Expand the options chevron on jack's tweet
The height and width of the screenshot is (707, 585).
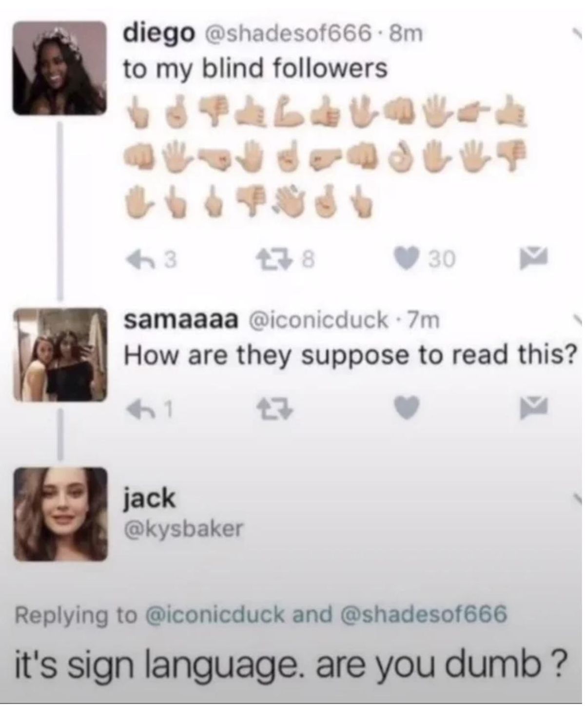coord(577,498)
